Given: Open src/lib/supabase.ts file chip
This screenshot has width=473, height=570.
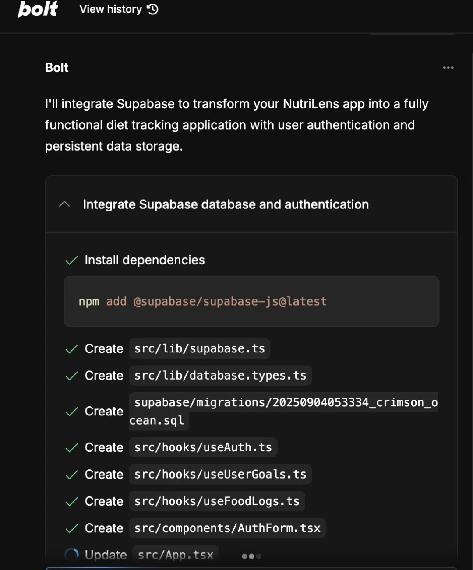Looking at the screenshot, I should 200,348.
